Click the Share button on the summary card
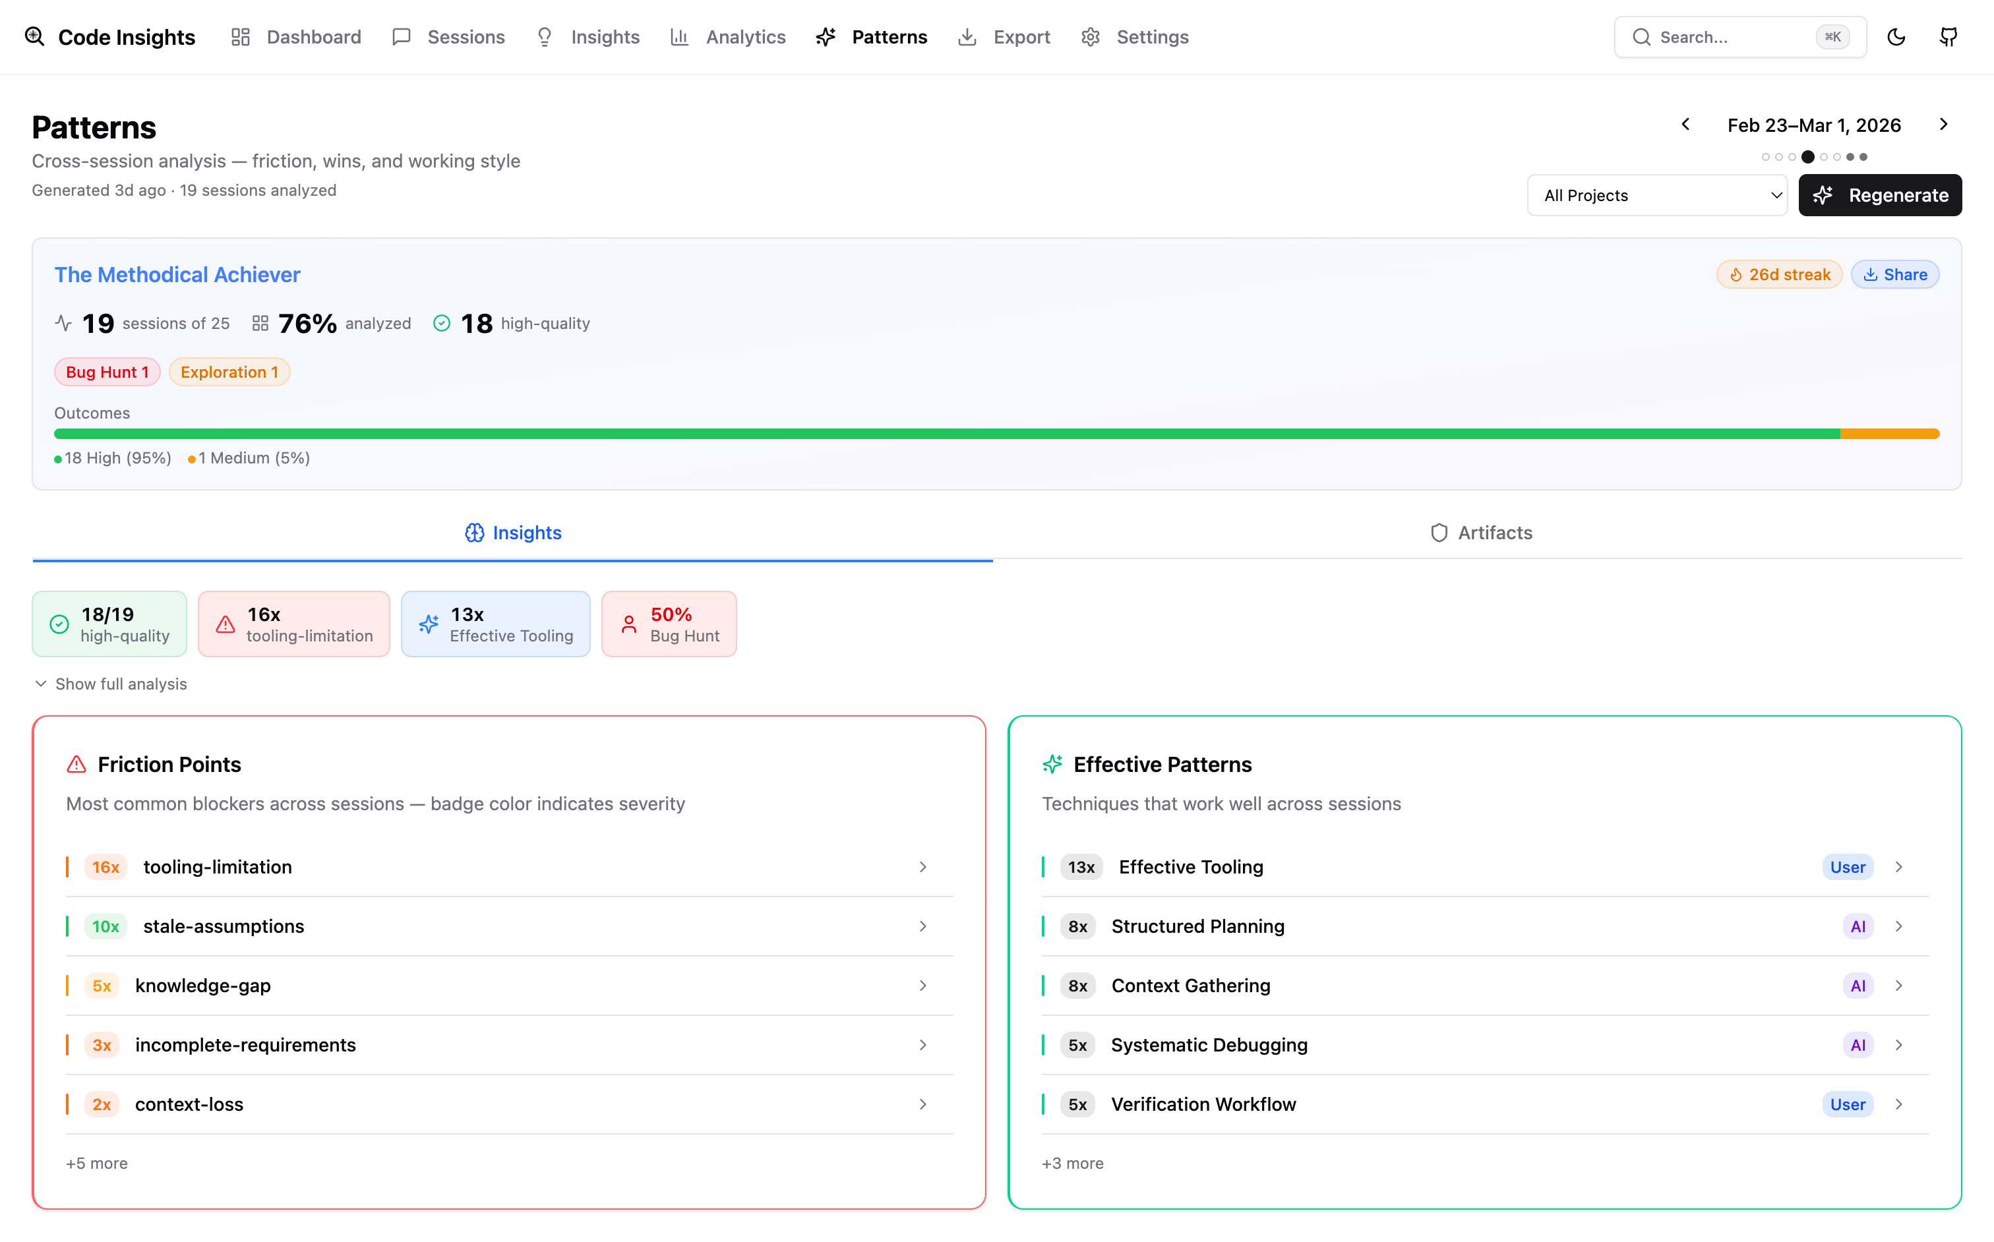This screenshot has width=1994, height=1242. [1895, 274]
